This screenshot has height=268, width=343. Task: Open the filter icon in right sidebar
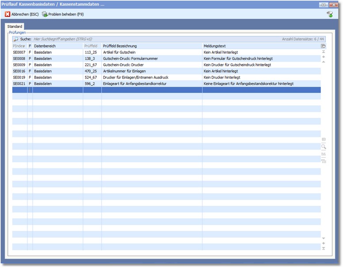click(x=324, y=161)
